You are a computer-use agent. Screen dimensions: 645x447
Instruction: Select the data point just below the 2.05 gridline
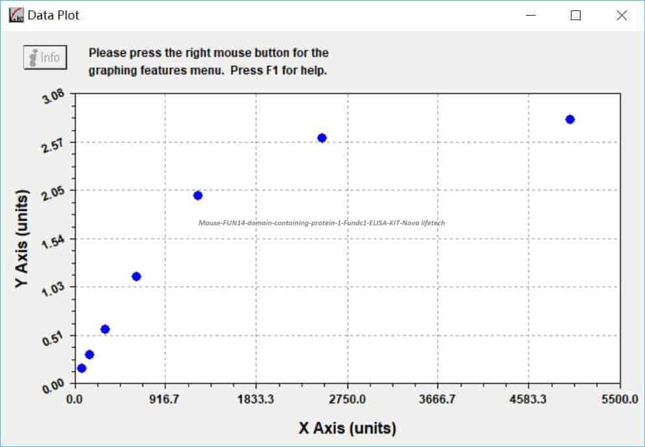click(198, 195)
